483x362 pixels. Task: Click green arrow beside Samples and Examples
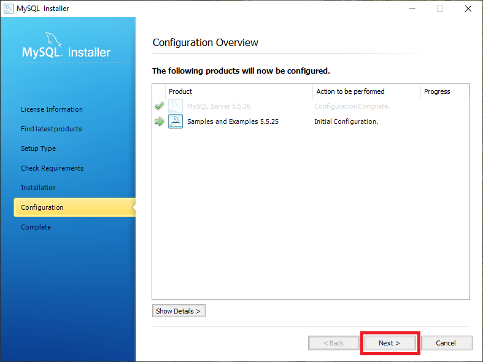[x=160, y=121]
